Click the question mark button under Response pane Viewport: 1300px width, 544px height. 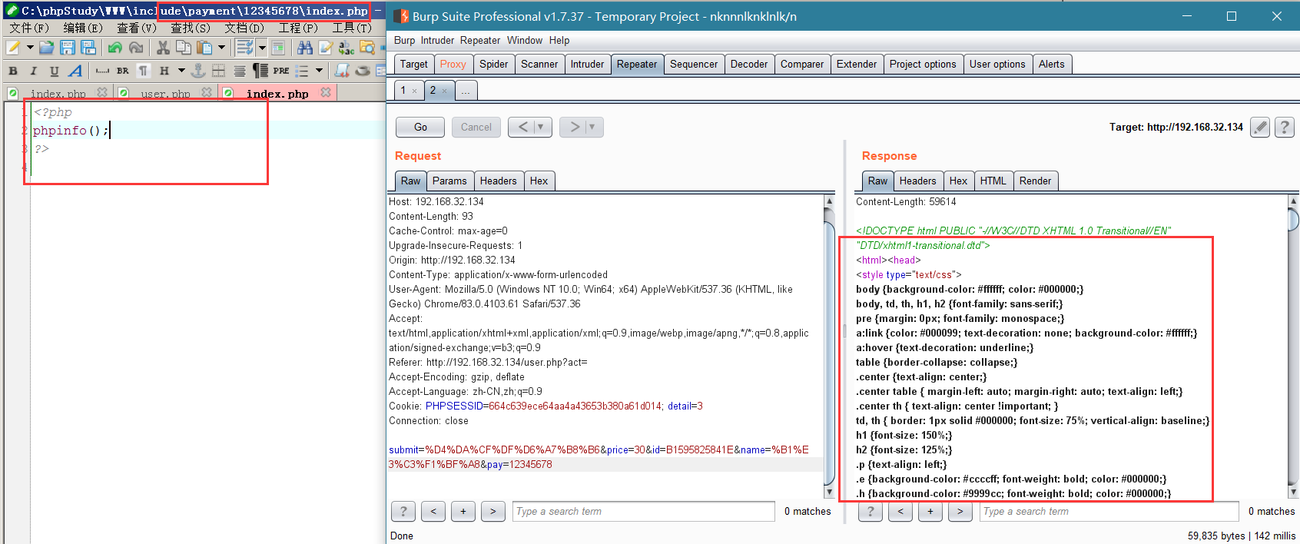tap(871, 512)
